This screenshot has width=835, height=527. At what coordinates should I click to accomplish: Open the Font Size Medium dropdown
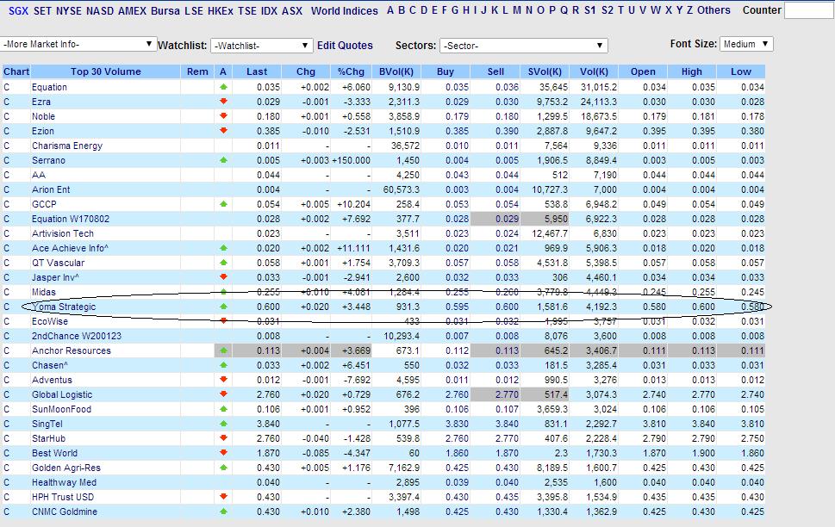click(746, 44)
